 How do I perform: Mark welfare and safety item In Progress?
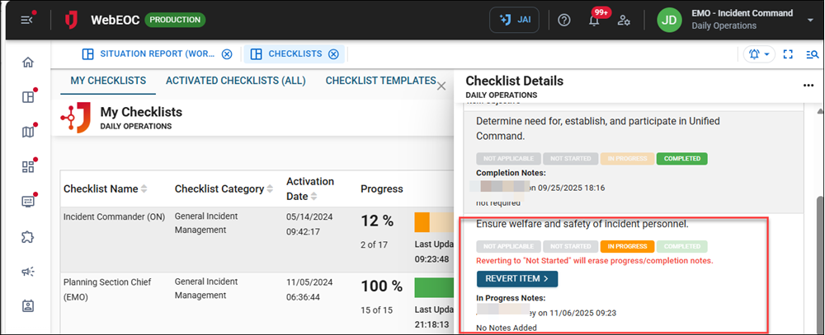(629, 245)
